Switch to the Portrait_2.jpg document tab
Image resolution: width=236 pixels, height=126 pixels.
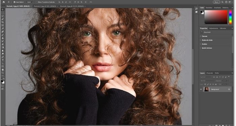click(x=45, y=6)
